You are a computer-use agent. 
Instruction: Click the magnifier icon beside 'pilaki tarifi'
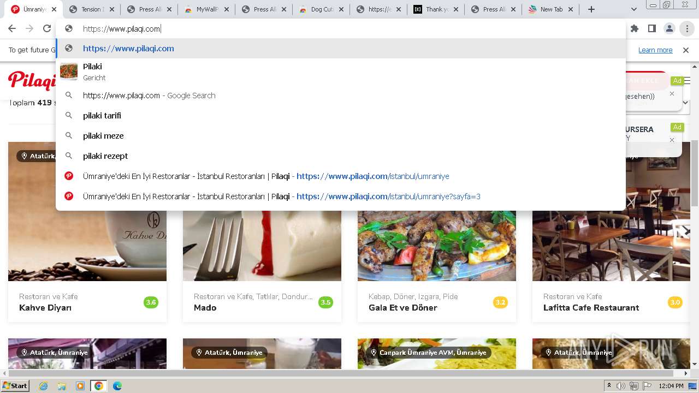(69, 116)
